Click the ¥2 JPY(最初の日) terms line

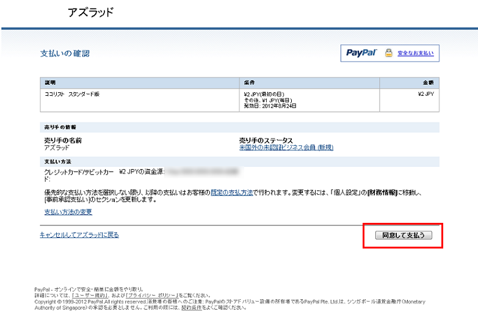coord(264,94)
